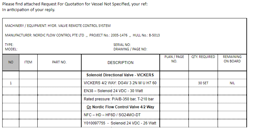Select the PART NO. column header

[x=59, y=62]
